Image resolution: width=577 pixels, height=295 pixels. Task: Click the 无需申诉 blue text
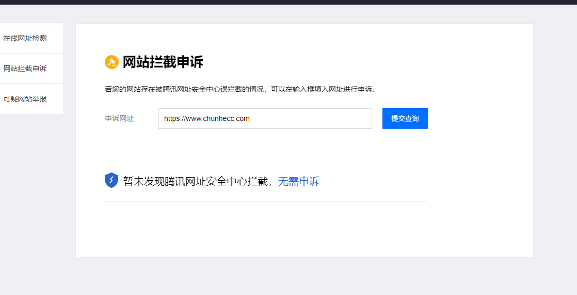pos(298,181)
